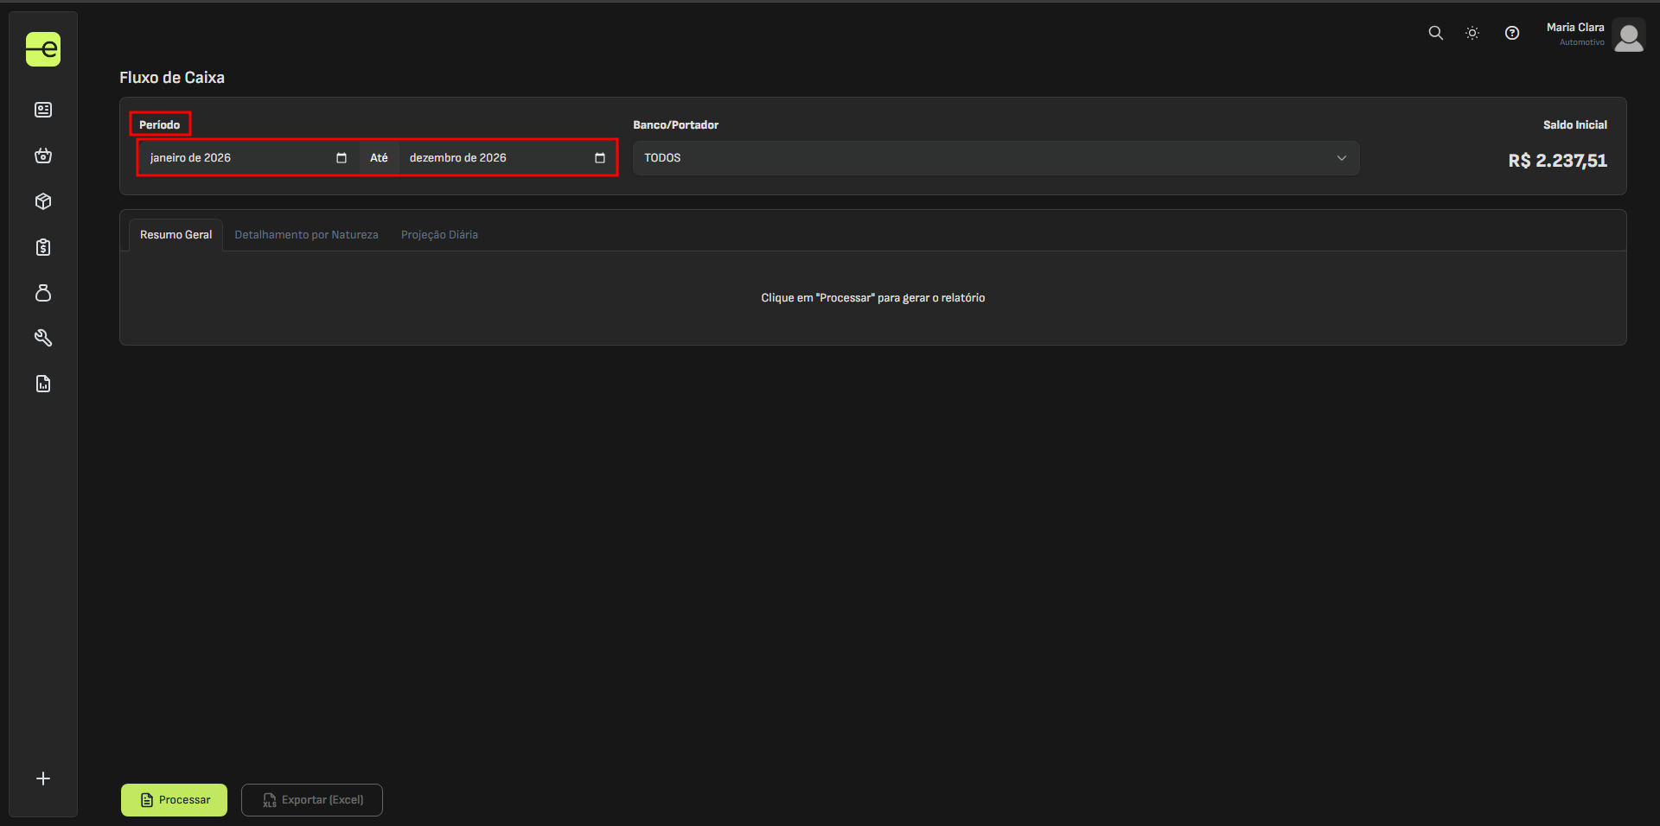Open the box package sidebar icon

pyautogui.click(x=43, y=201)
